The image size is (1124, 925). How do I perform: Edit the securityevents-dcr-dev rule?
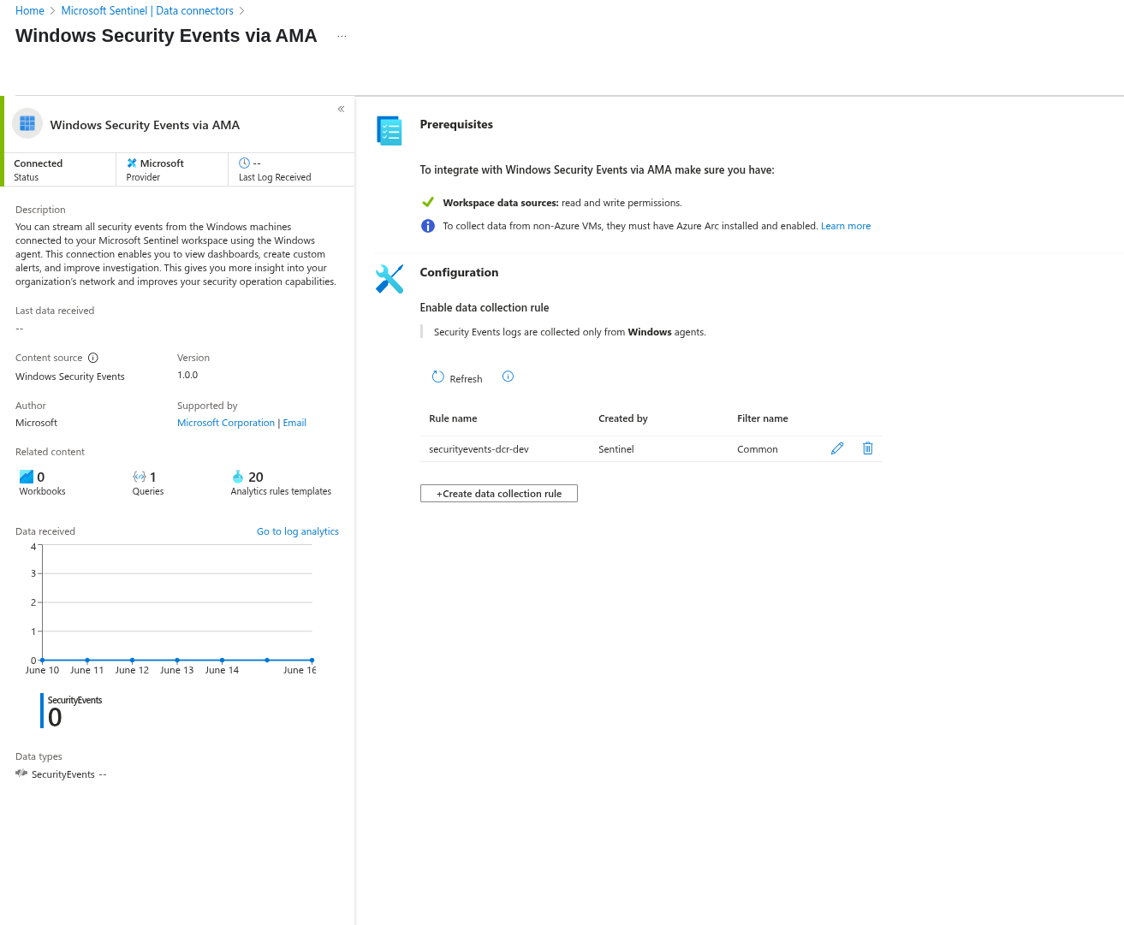837,448
